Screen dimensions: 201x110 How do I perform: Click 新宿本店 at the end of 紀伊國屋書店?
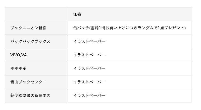click(42, 95)
